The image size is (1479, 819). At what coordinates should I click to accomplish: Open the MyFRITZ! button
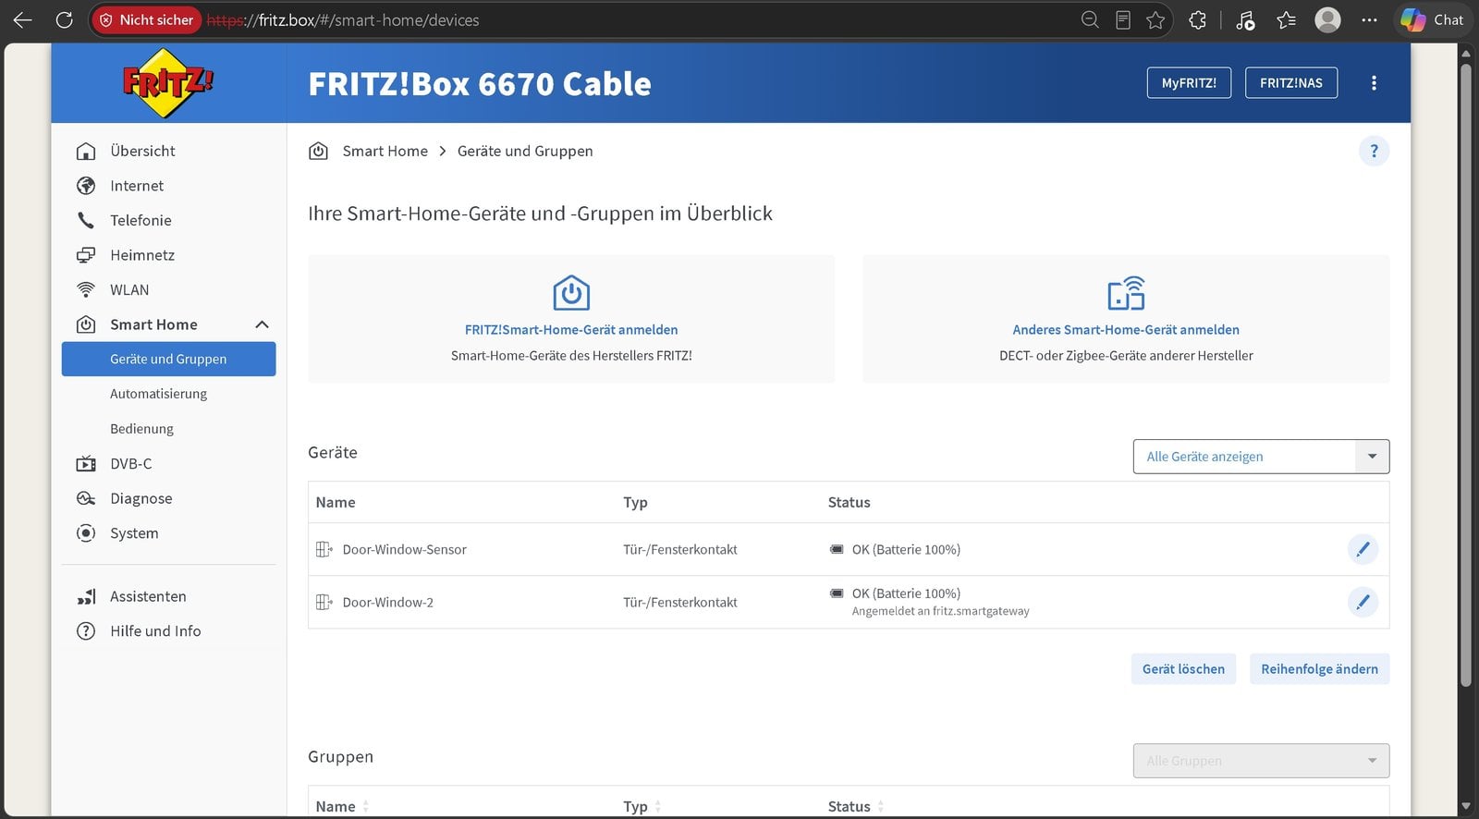click(x=1189, y=83)
